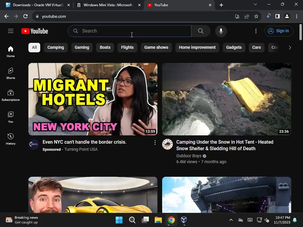Go back with browser back arrow
The height and width of the screenshot is (227, 303).
[x=7, y=17]
